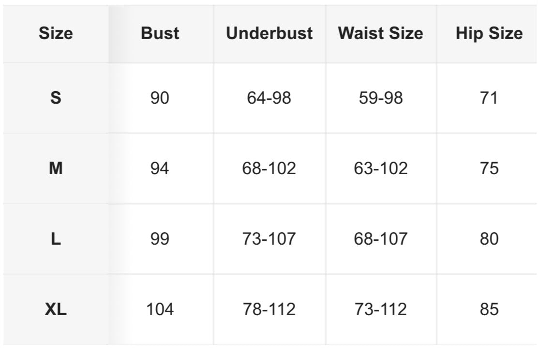Select underbust range 73-107
This screenshot has height=348, width=538.
point(269,239)
